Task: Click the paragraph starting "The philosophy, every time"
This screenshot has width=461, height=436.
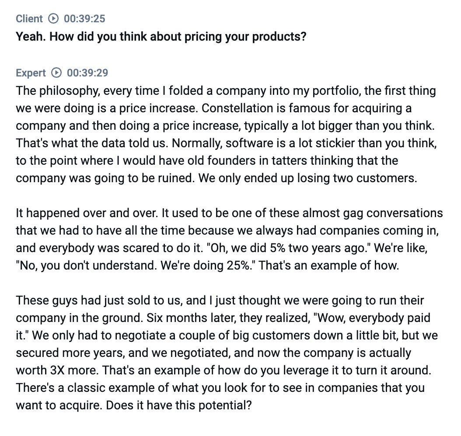Action: [x=219, y=135]
